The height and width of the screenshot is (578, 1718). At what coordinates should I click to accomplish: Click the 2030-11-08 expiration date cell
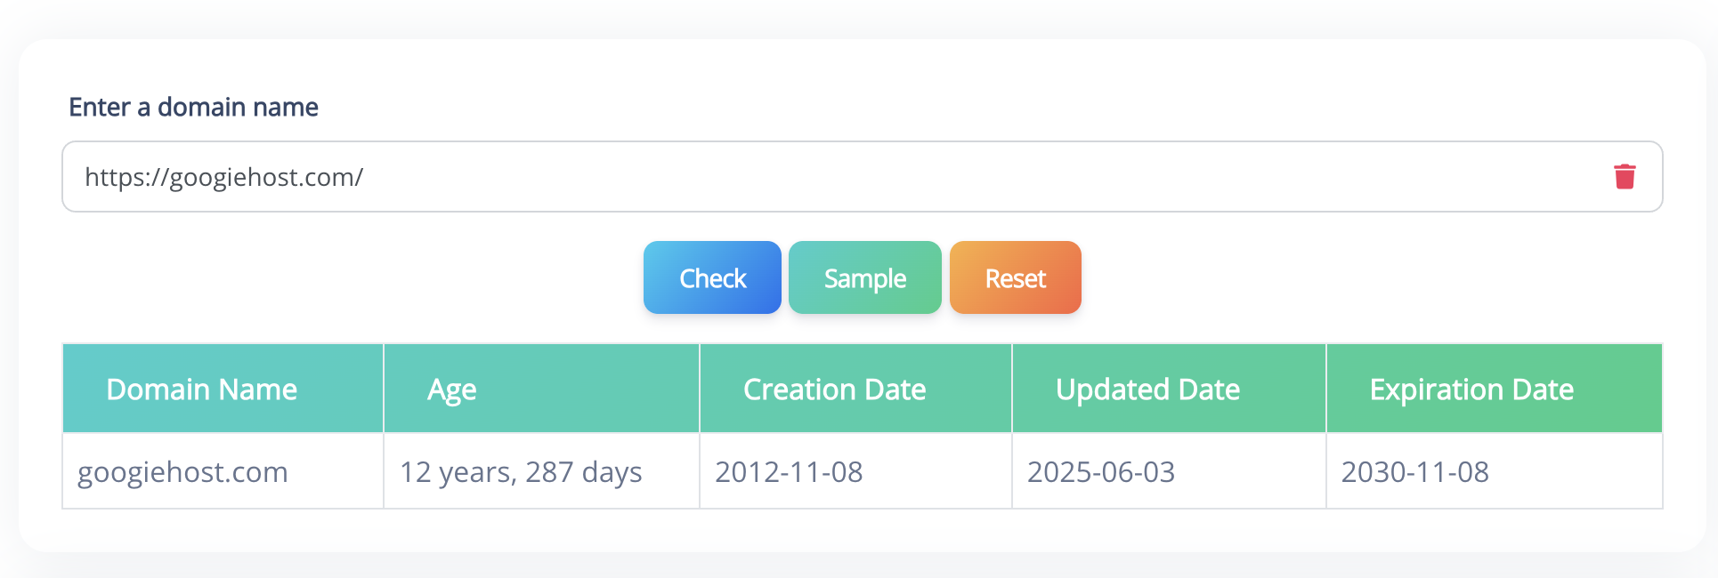(x=1414, y=472)
